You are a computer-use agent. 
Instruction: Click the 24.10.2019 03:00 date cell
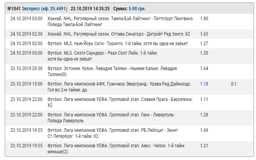tap(27, 19)
